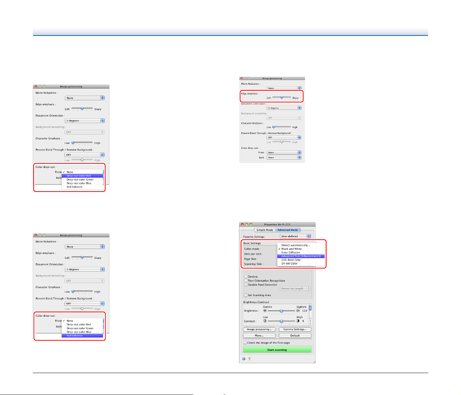Click the yellow help question mark icon
Viewport: 461px width, 395px height.
(249, 358)
